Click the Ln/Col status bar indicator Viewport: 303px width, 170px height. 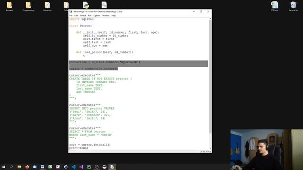click(x=205, y=152)
